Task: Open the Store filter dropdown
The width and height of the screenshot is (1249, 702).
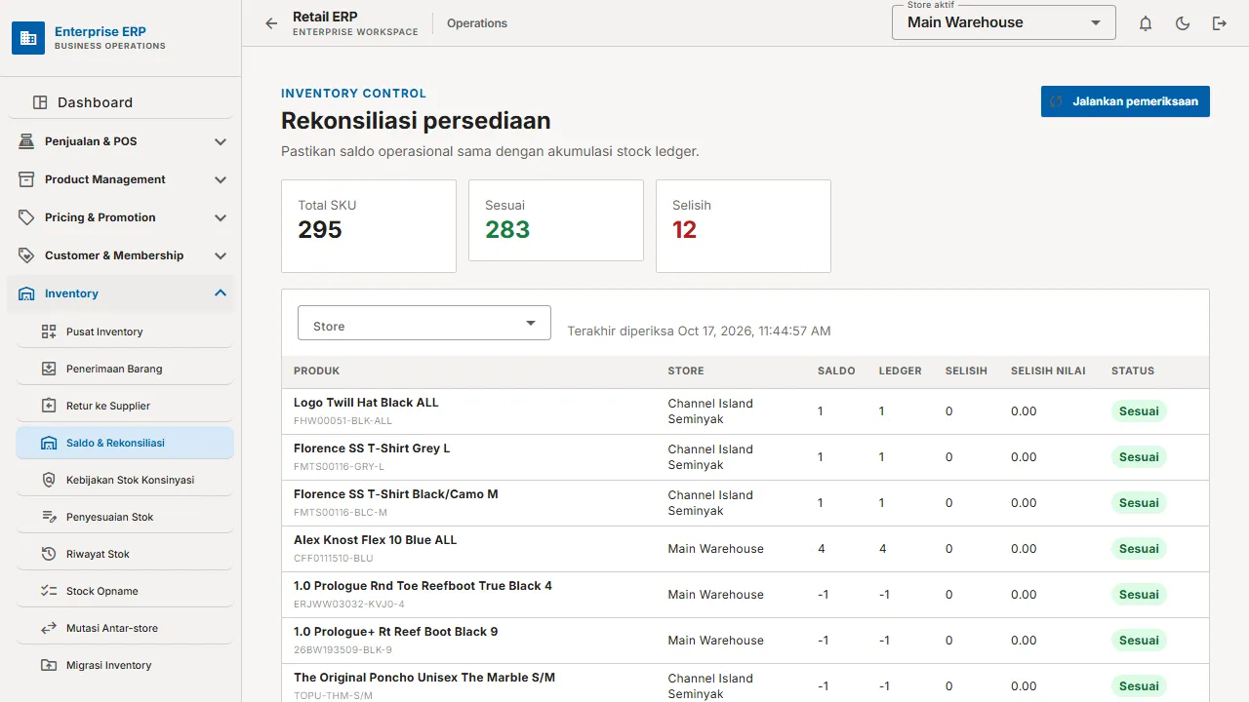Action: (x=424, y=323)
